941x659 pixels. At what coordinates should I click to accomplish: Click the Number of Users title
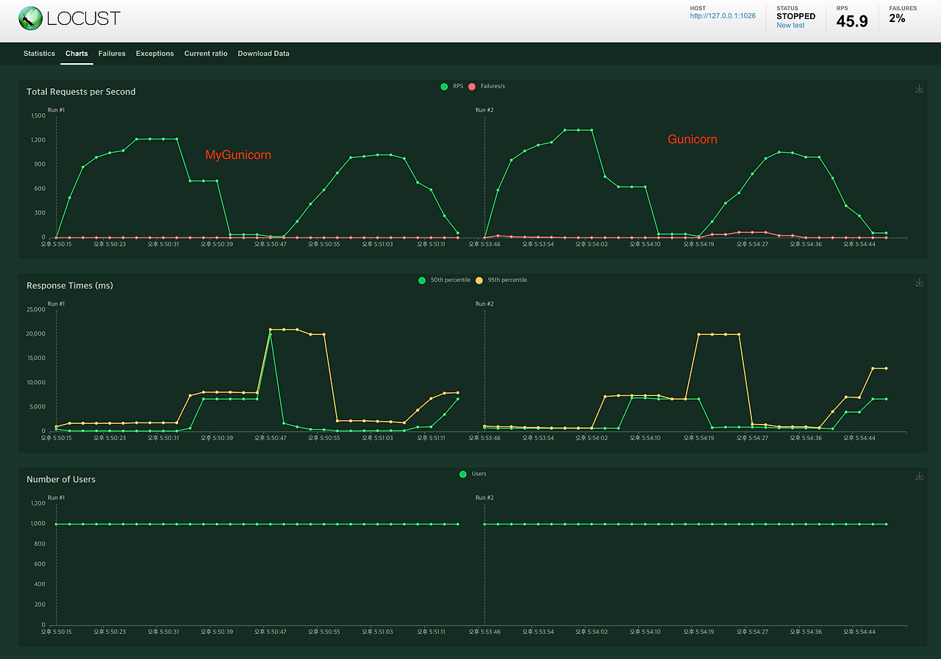[x=61, y=480]
